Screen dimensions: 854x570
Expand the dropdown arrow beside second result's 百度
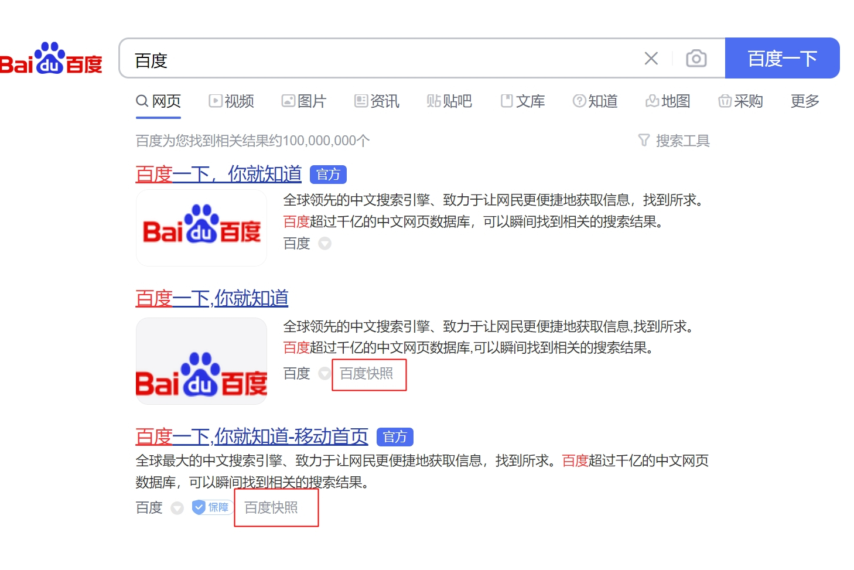324,373
